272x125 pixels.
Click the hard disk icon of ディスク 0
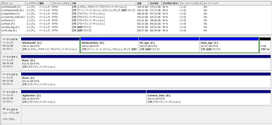pos(4,39)
